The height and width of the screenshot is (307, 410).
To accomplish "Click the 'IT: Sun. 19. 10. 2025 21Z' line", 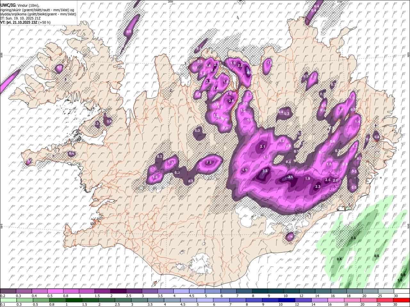I will tap(20, 18).
